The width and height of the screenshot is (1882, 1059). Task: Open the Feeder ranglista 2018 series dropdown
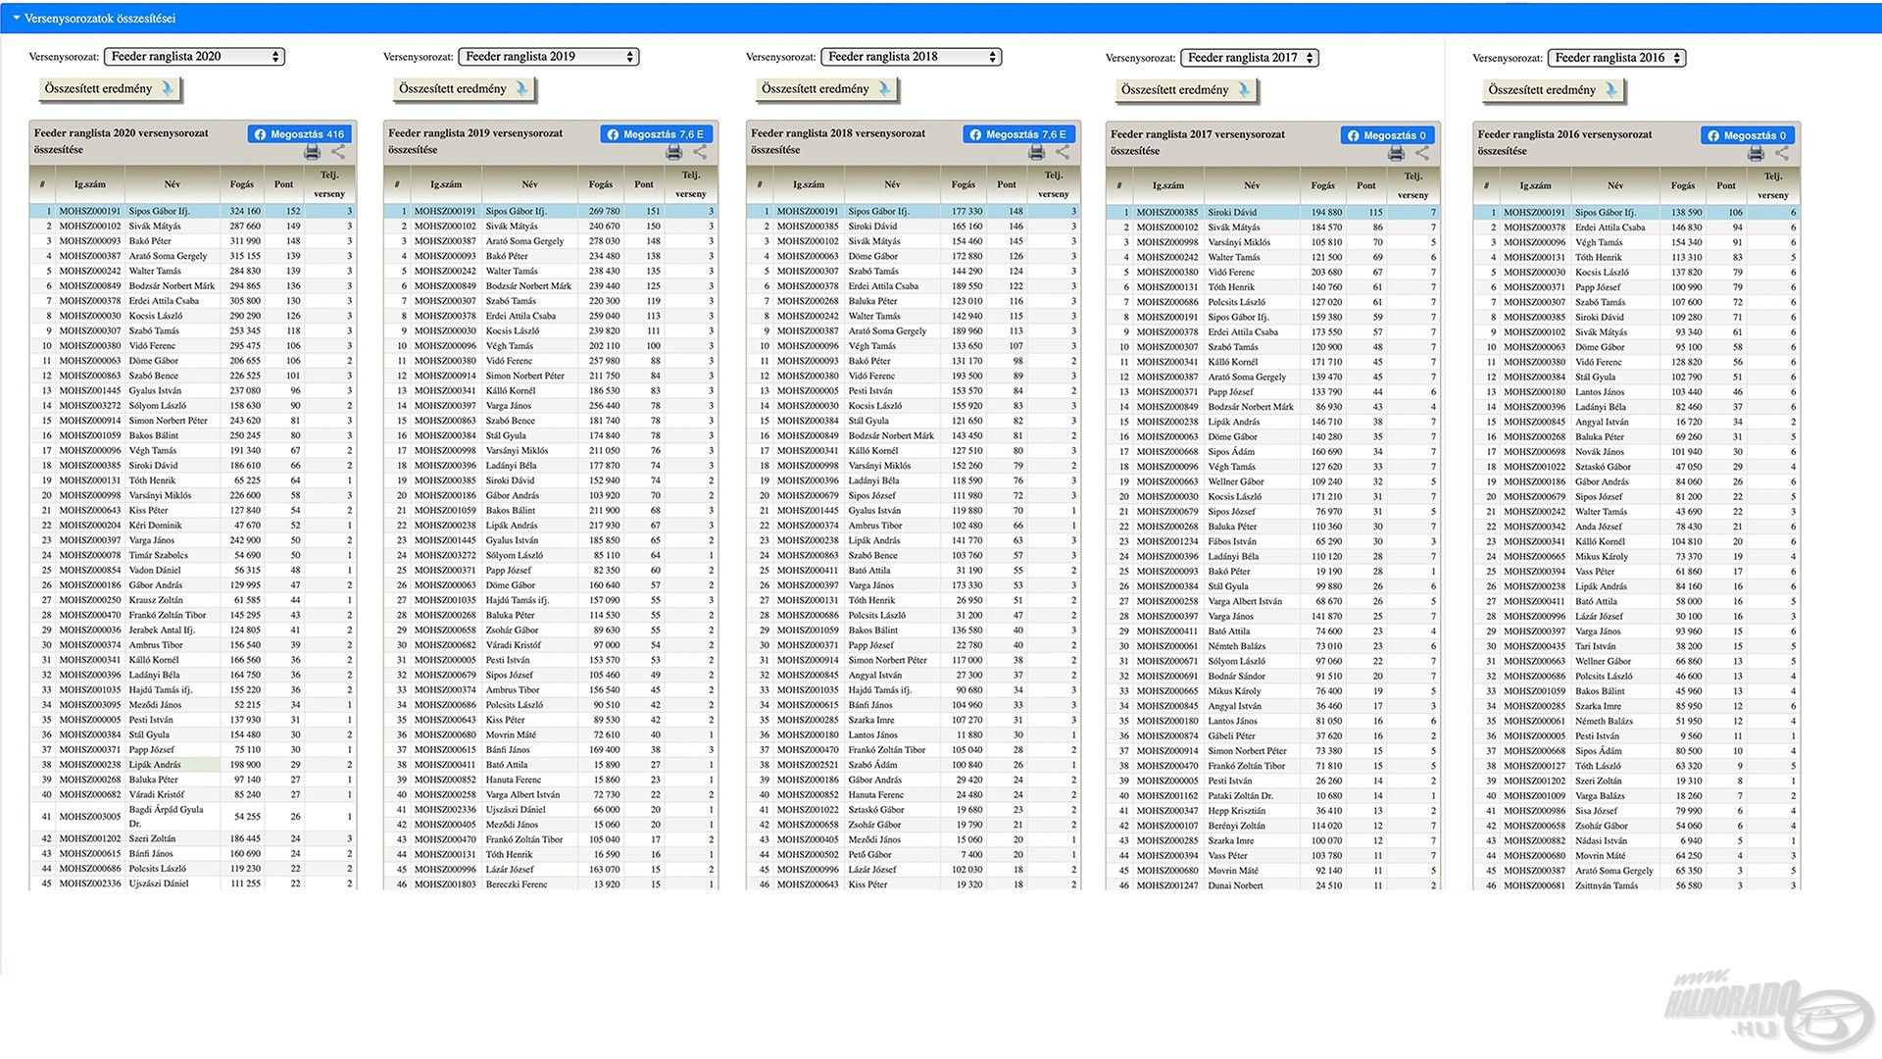point(912,57)
